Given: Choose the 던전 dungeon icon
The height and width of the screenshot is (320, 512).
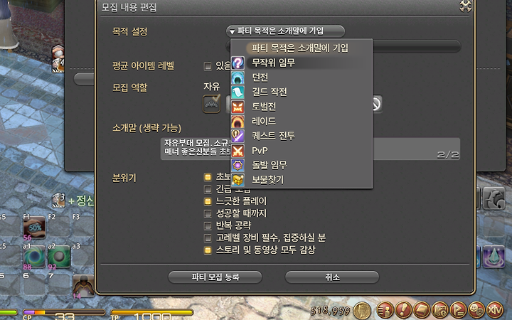Looking at the screenshot, I should point(238,78).
